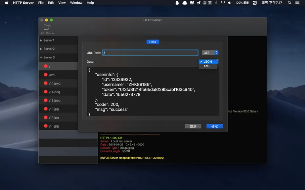Expand the Server1 group
Viewport: 305px width, 190px height.
(x=41, y=40)
